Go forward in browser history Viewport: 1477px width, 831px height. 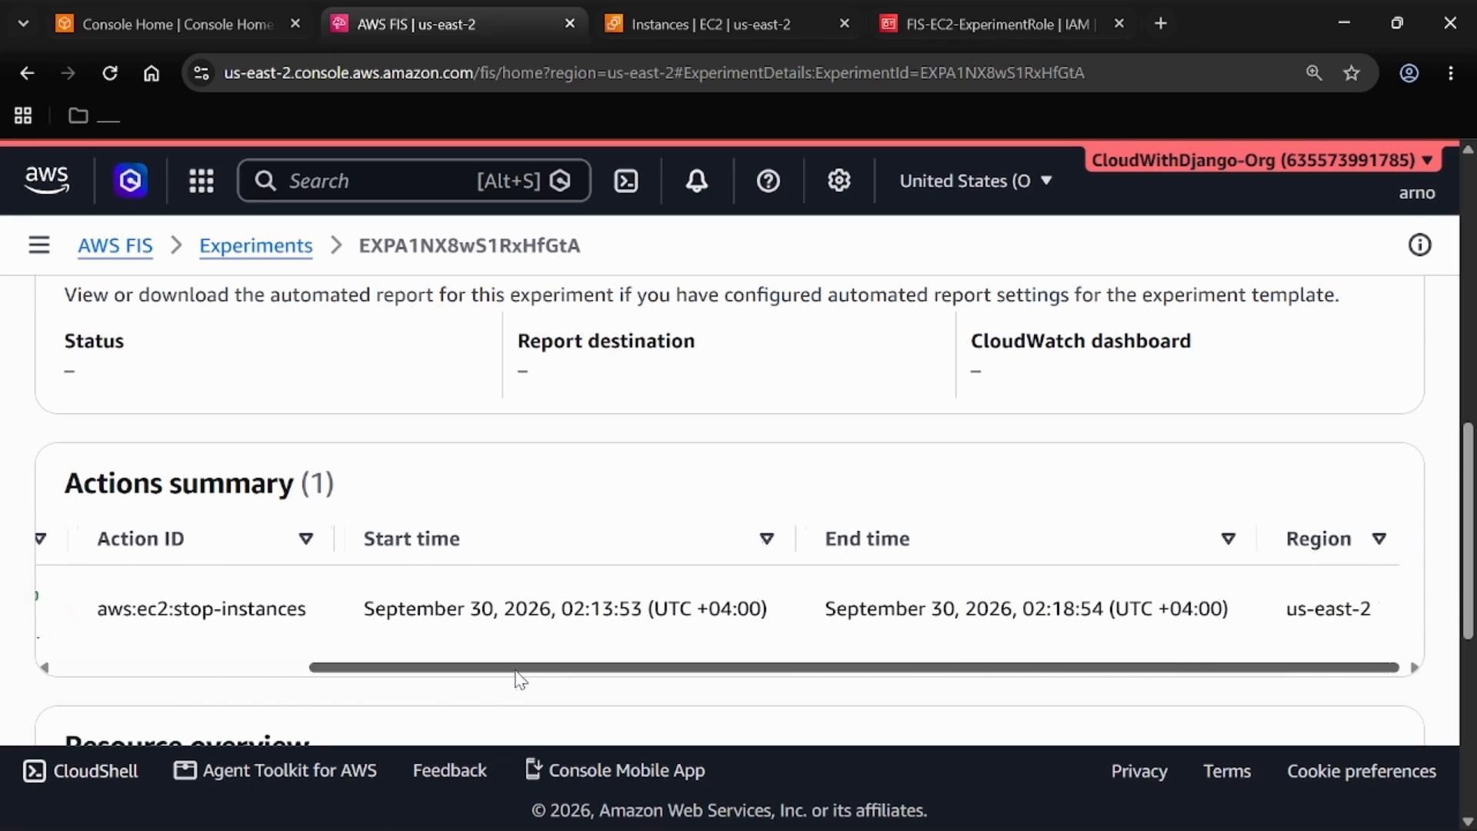[x=68, y=73]
